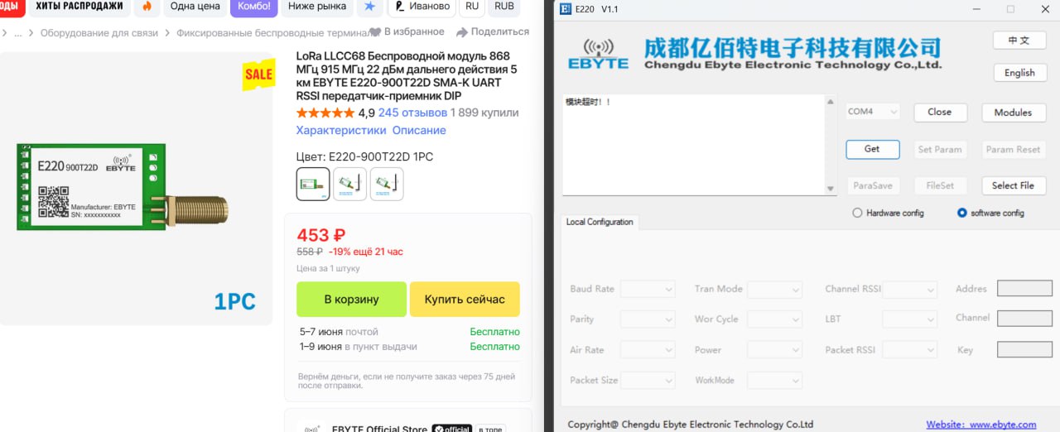Add product with В корзину button
Screen dimensions: 1060x432
click(351, 299)
